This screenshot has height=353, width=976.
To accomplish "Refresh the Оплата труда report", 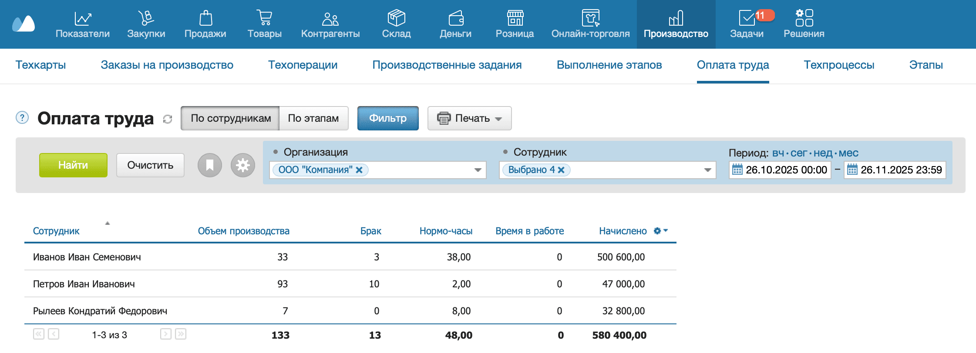I will tap(168, 119).
